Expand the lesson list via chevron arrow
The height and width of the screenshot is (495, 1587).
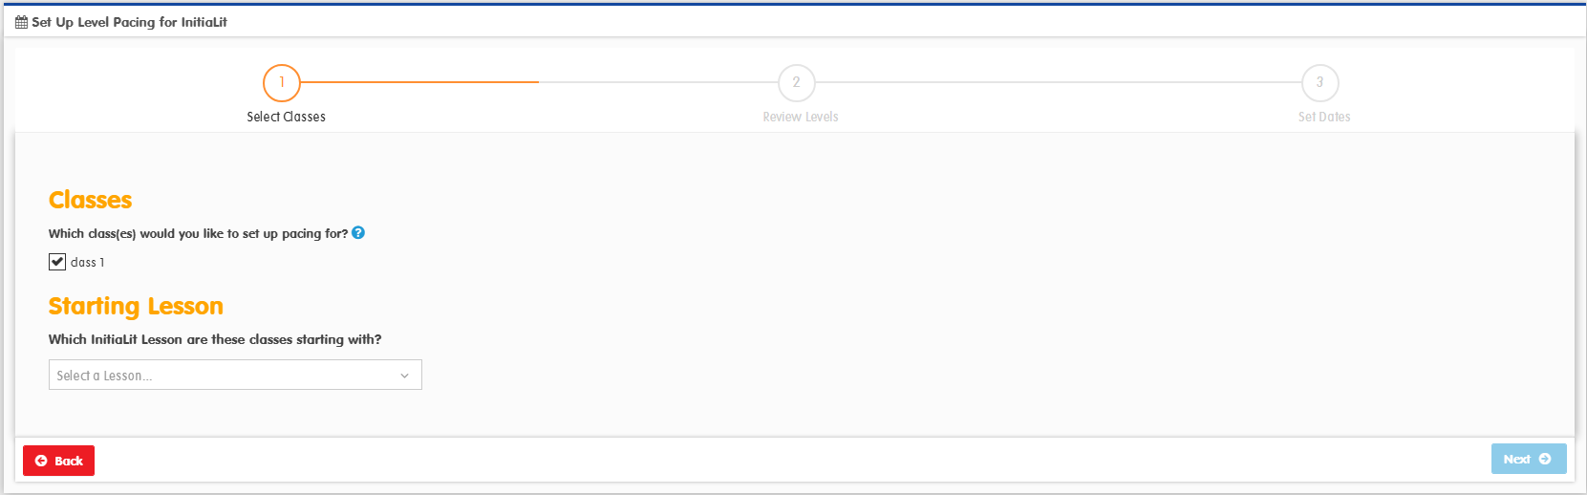(404, 376)
